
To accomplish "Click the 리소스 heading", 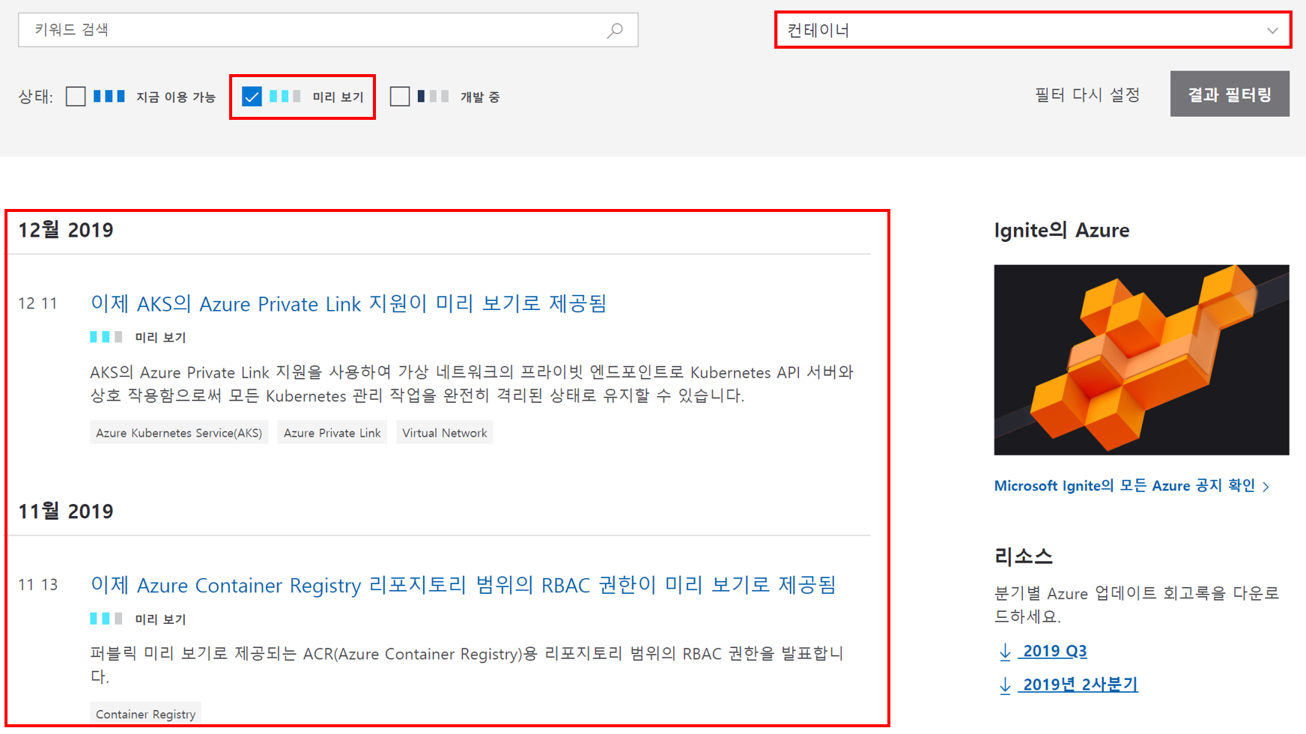I will [x=1024, y=556].
